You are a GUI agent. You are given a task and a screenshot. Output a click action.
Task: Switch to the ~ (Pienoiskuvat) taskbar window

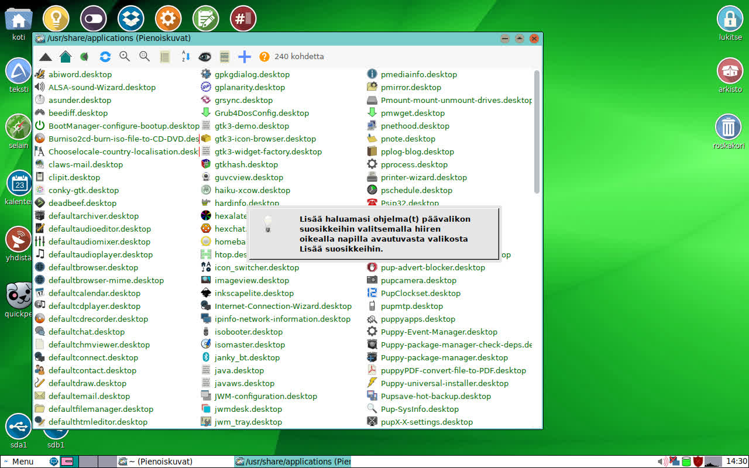[x=175, y=462]
